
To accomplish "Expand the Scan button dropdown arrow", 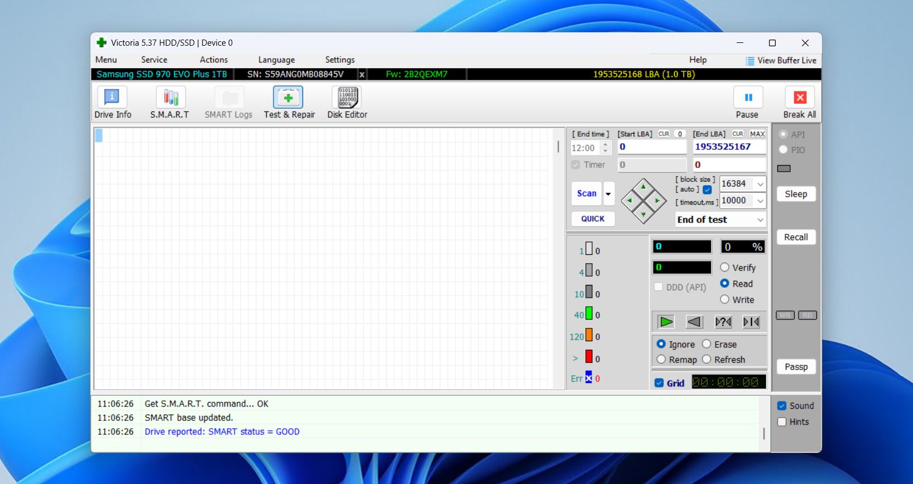I will point(608,193).
